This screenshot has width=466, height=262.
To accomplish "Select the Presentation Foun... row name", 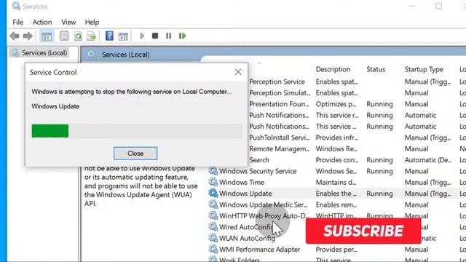I will pos(279,104).
